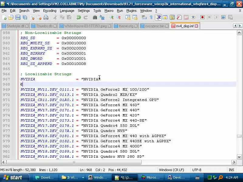Click the Save All icon
Image resolution: width=243 pixels, height=182 pixels.
point(25,17)
